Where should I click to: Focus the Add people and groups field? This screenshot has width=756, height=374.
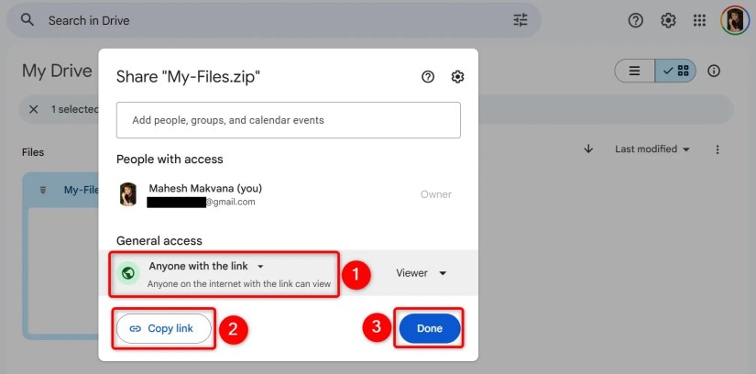tap(289, 120)
